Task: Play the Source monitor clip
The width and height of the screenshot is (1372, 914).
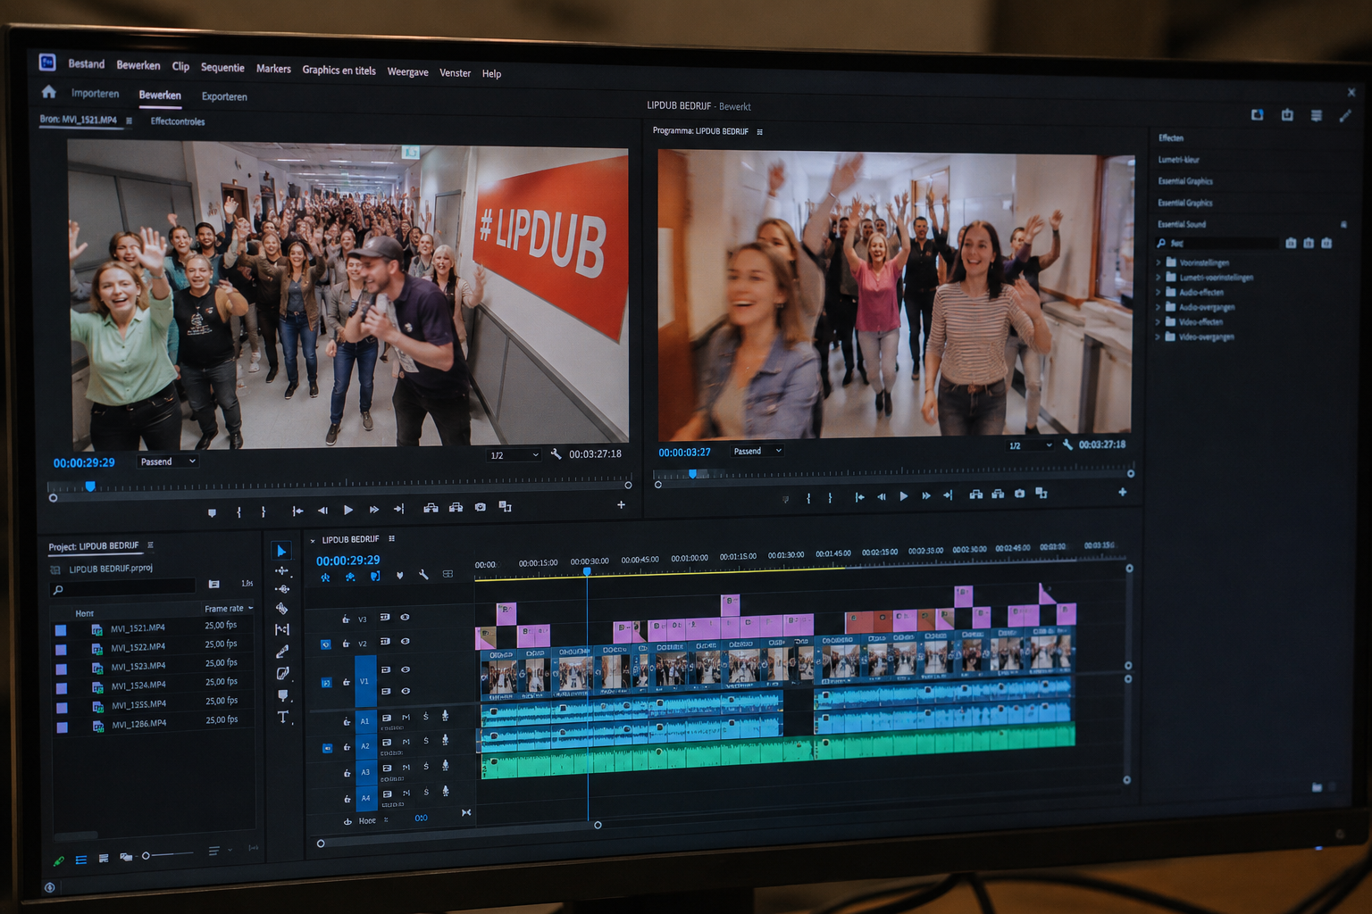Action: pyautogui.click(x=348, y=510)
